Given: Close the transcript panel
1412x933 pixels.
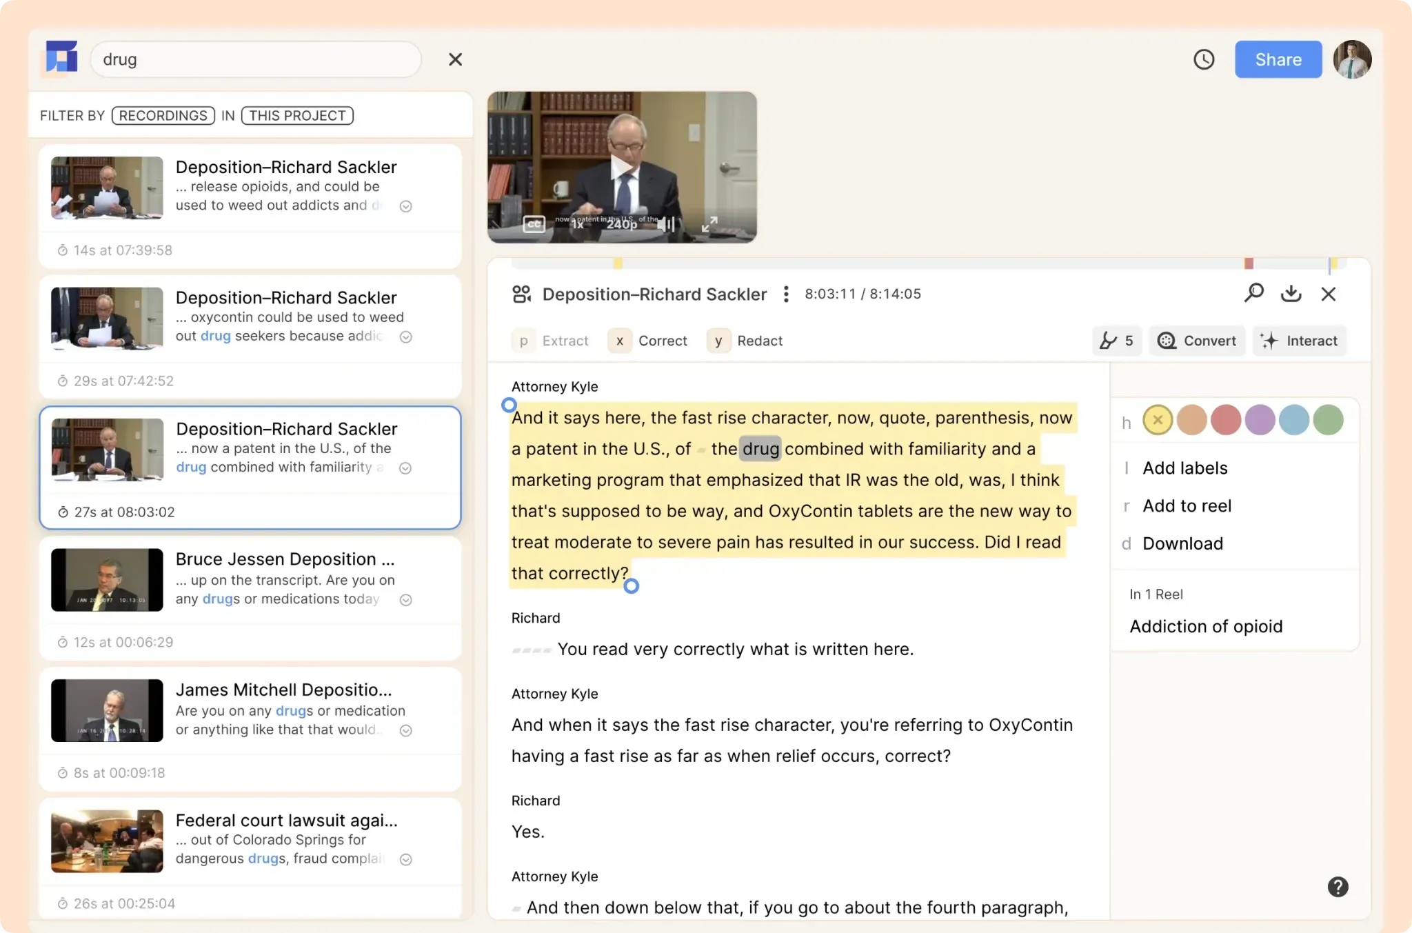Looking at the screenshot, I should point(1329,294).
